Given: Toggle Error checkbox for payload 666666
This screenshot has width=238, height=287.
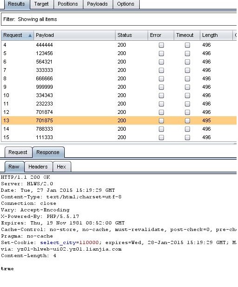Looking at the screenshot, I should (161, 79).
